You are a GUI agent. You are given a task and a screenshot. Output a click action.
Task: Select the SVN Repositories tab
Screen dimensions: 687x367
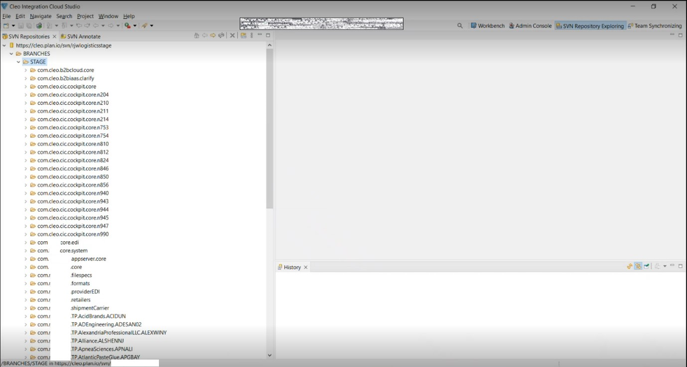click(29, 36)
